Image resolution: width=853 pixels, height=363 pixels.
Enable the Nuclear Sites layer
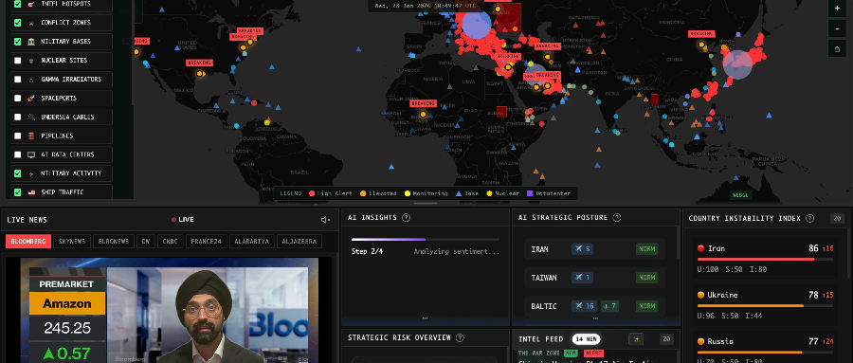click(x=17, y=61)
